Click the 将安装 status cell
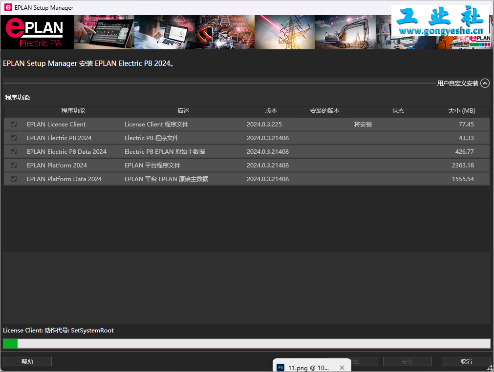The image size is (494, 372). pyautogui.click(x=363, y=124)
